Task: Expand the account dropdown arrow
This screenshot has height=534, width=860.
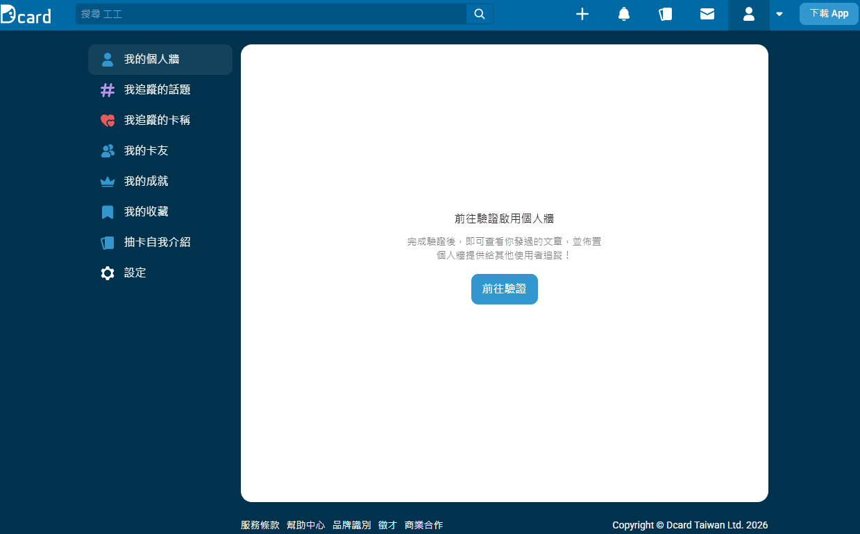Action: tap(779, 14)
